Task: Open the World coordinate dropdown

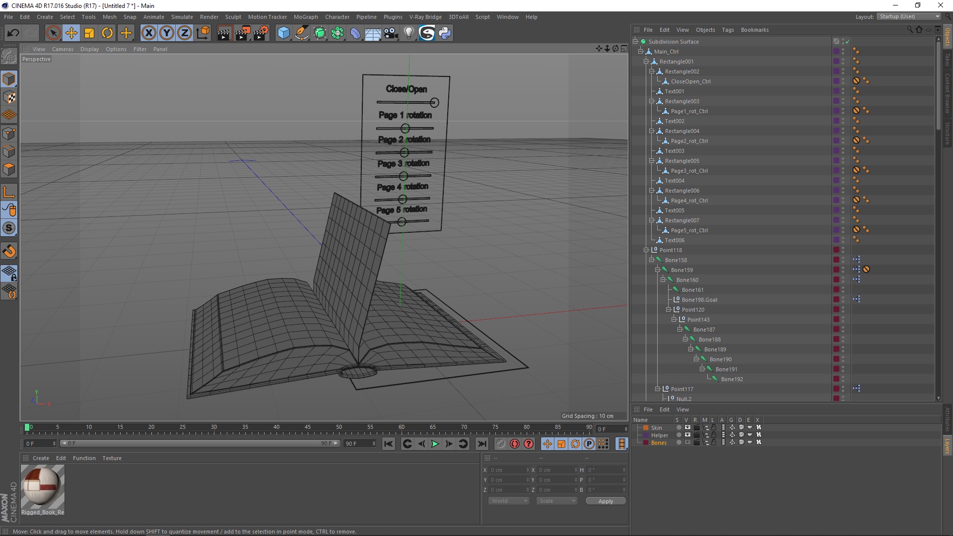Action: point(509,501)
